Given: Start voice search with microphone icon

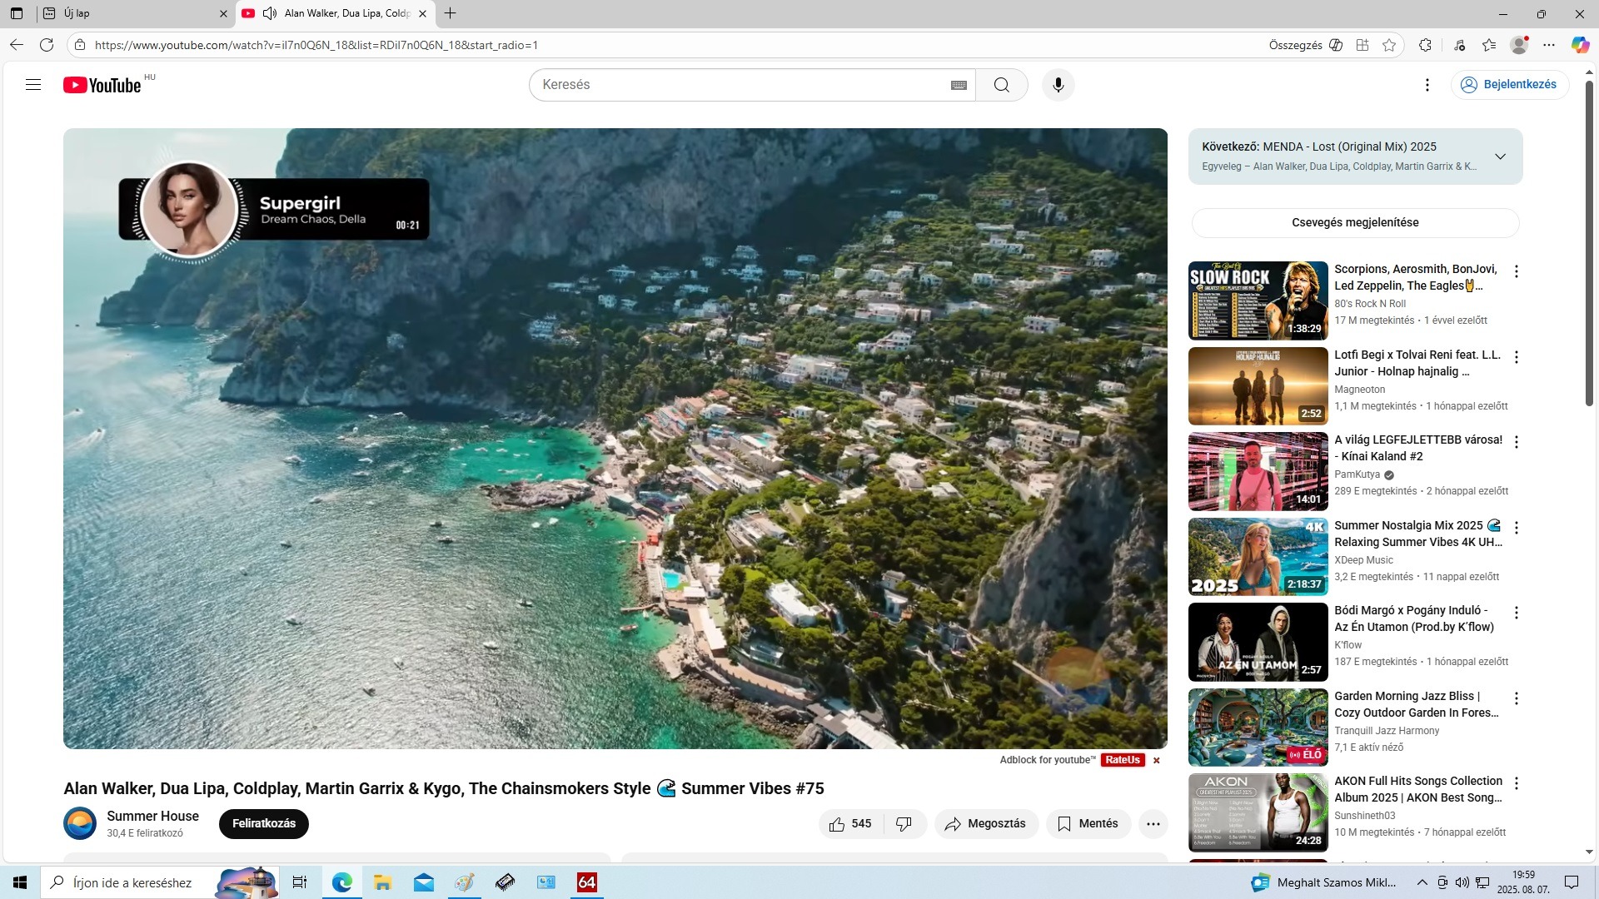Looking at the screenshot, I should [1058, 85].
